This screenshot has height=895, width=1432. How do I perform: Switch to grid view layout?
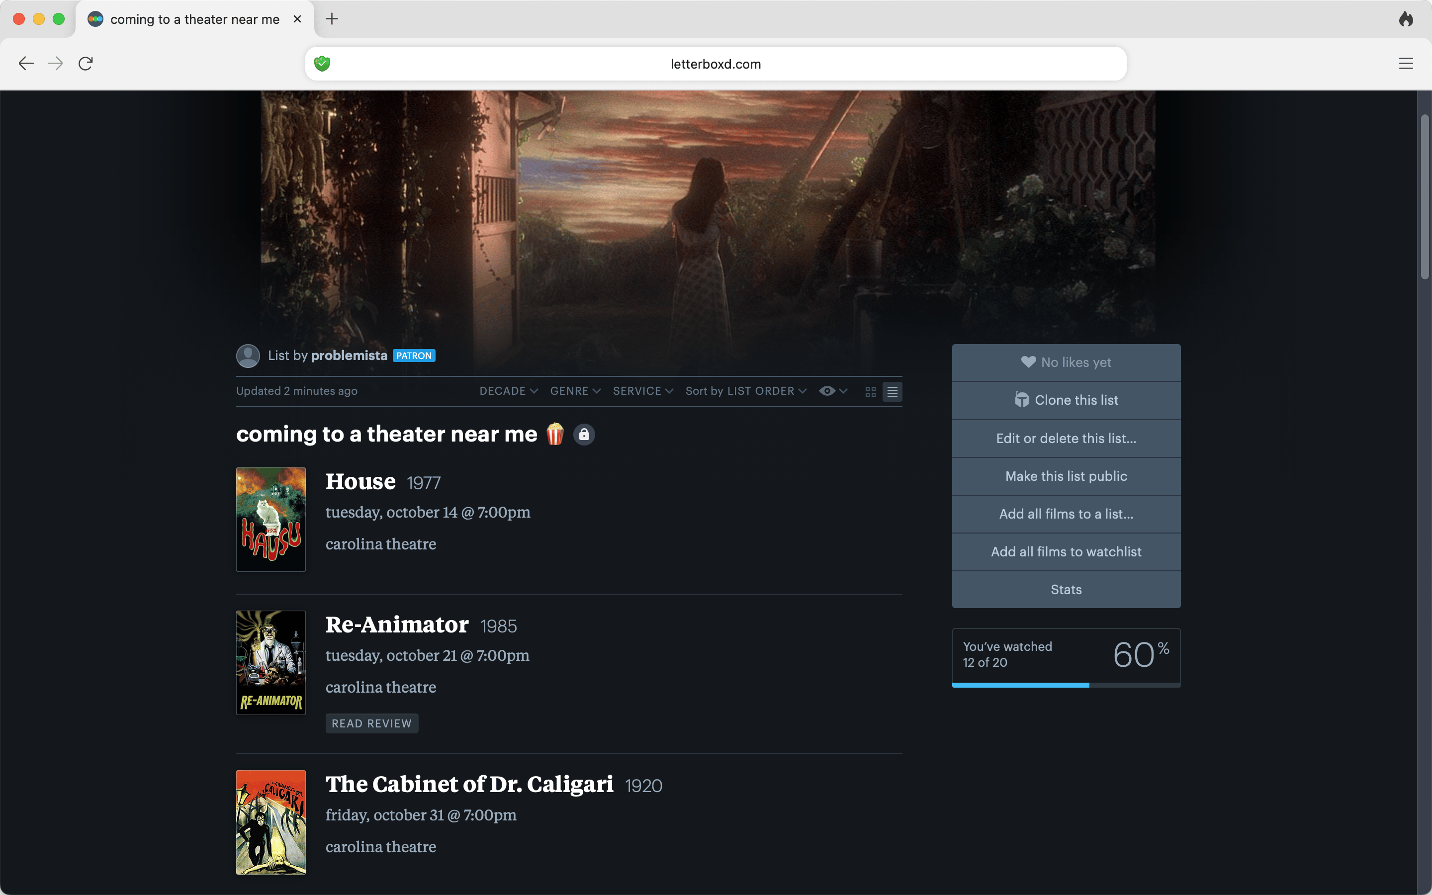(871, 392)
